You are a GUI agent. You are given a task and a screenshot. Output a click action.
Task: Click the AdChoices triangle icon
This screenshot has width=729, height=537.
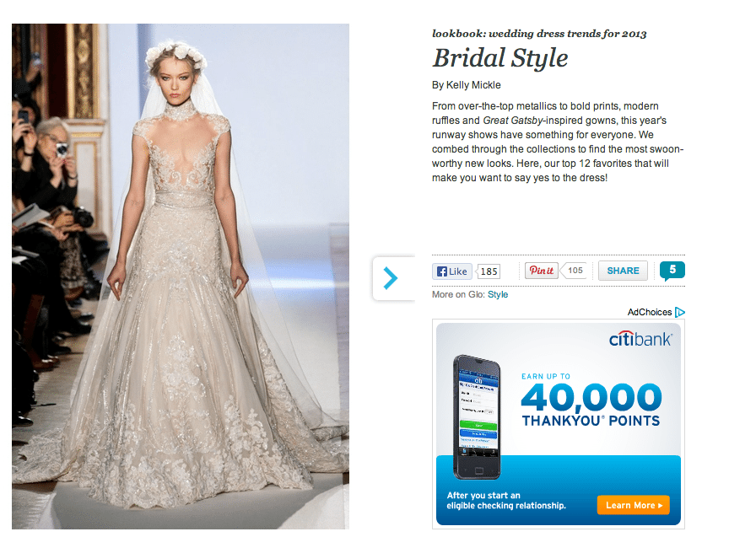tap(680, 312)
